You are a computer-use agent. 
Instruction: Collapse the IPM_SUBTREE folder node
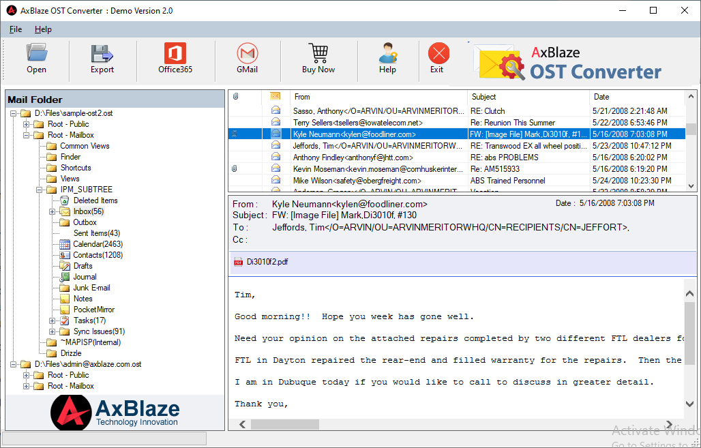point(40,190)
